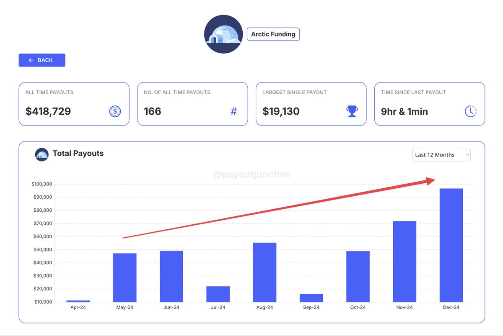Click the clock icon in Time Since Last Payout

(471, 111)
